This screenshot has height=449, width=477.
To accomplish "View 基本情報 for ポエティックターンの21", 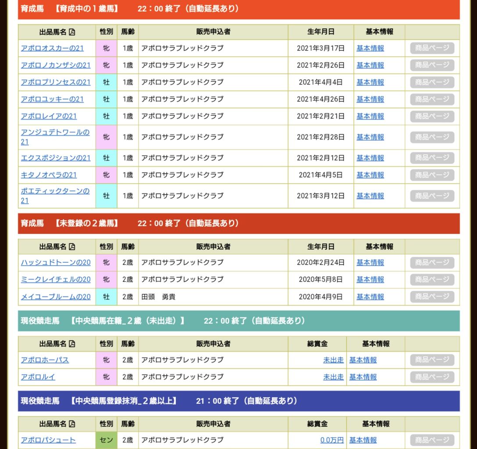I will tap(370, 196).
